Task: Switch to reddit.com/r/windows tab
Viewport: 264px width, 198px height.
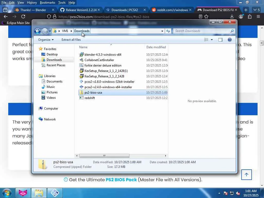Action: 172,10
